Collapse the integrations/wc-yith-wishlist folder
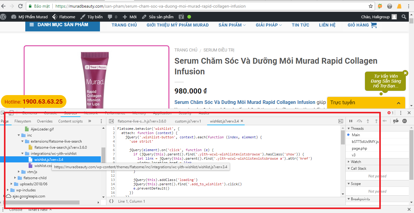 [23, 154]
